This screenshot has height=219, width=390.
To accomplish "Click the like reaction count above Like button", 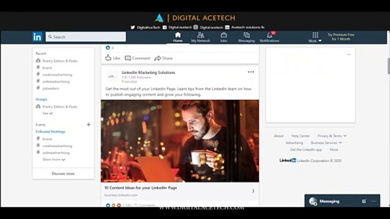I will (x=110, y=48).
